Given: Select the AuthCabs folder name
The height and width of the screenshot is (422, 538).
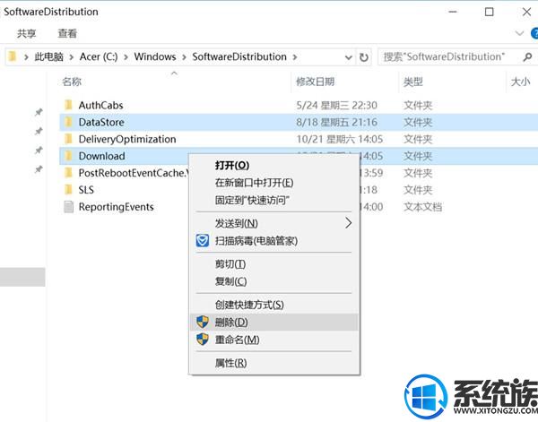Looking at the screenshot, I should point(100,105).
